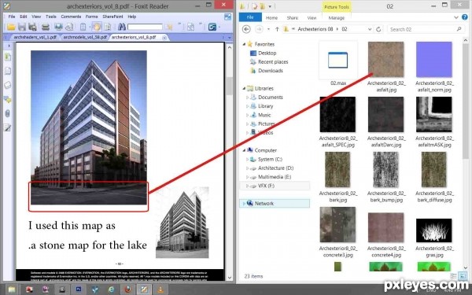Expand the Architecture (D:) drive node
Viewport: 472px width, 295px height.
(x=248, y=168)
